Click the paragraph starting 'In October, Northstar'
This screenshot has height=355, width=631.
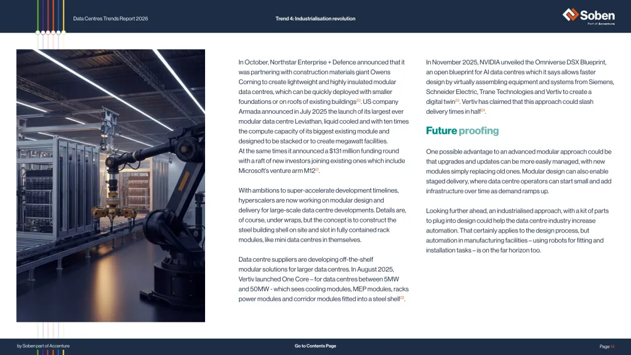324,116
